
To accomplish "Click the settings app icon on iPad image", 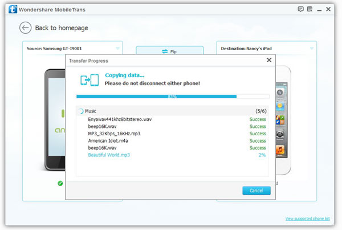I will (280, 134).
